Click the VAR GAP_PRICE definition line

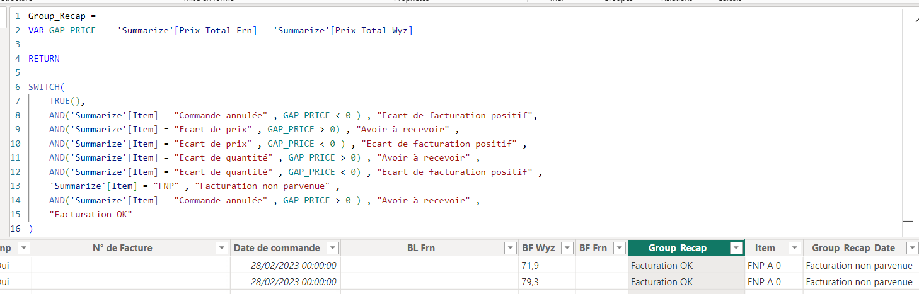click(221, 30)
